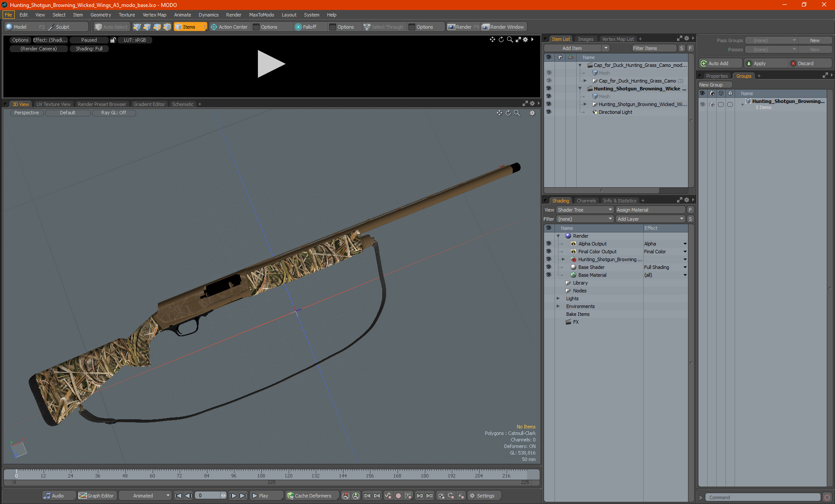This screenshot has height=504, width=835.
Task: Expand the Environments node
Action: tap(558, 306)
